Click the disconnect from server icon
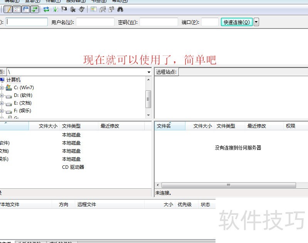 pos(73,10)
